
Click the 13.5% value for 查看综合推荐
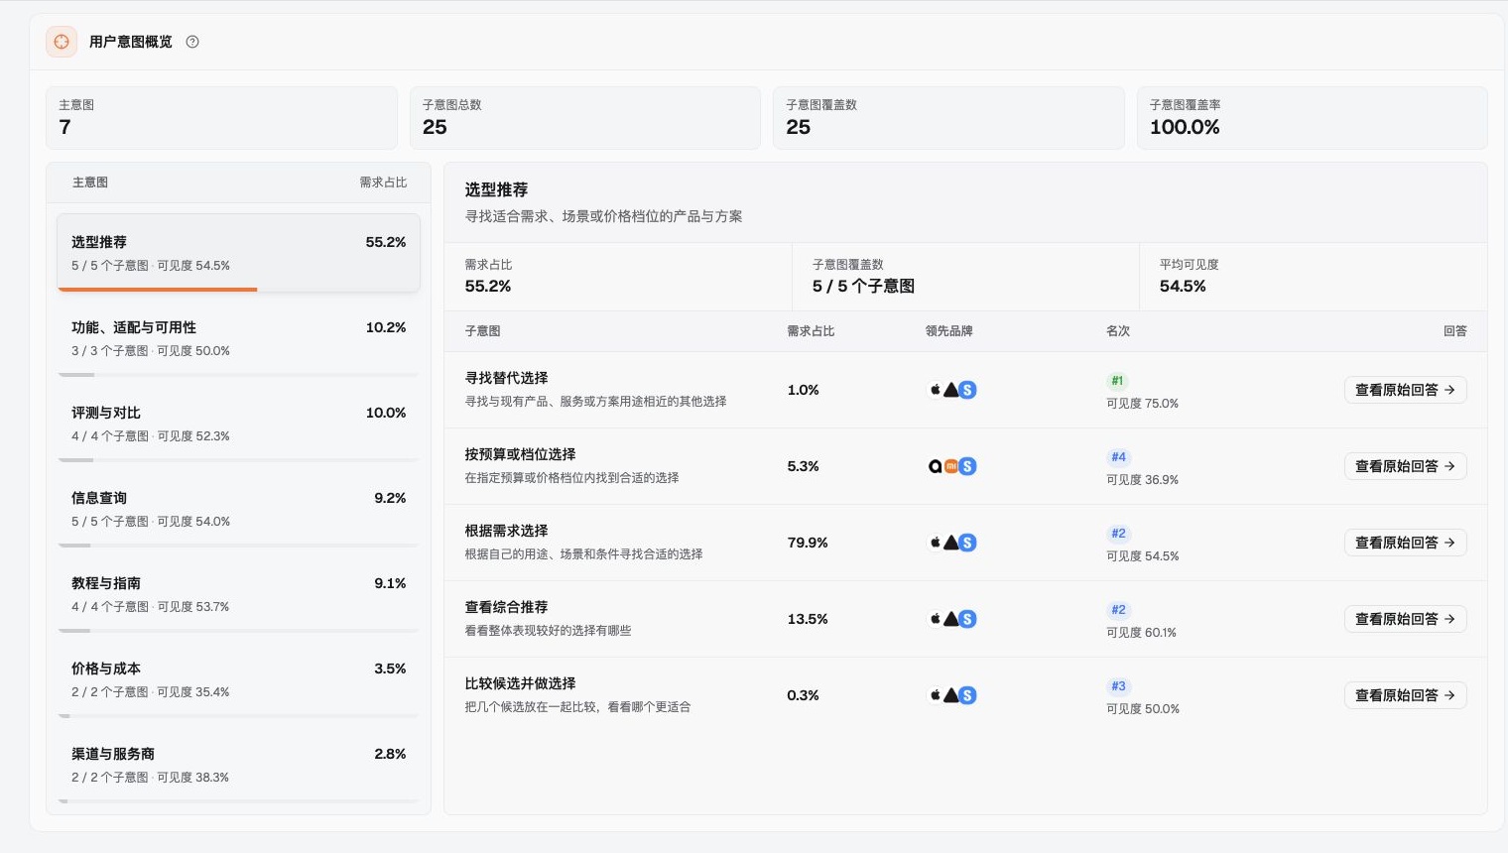coord(808,619)
